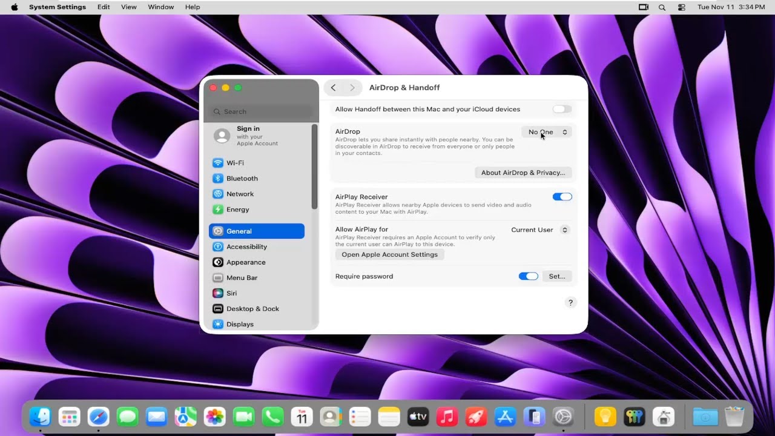Open Photos from the Dock

pyautogui.click(x=214, y=417)
